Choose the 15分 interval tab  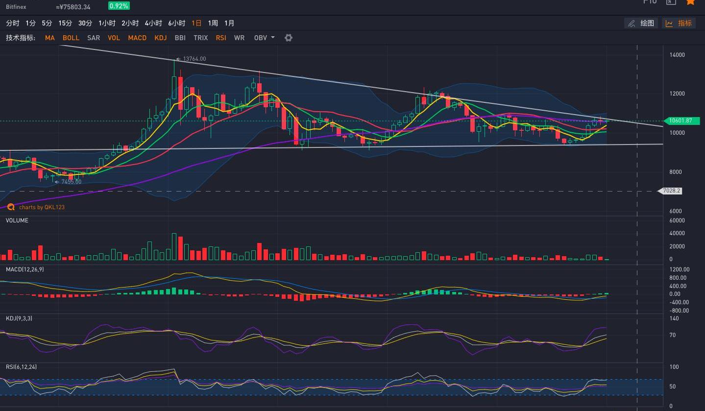65,23
